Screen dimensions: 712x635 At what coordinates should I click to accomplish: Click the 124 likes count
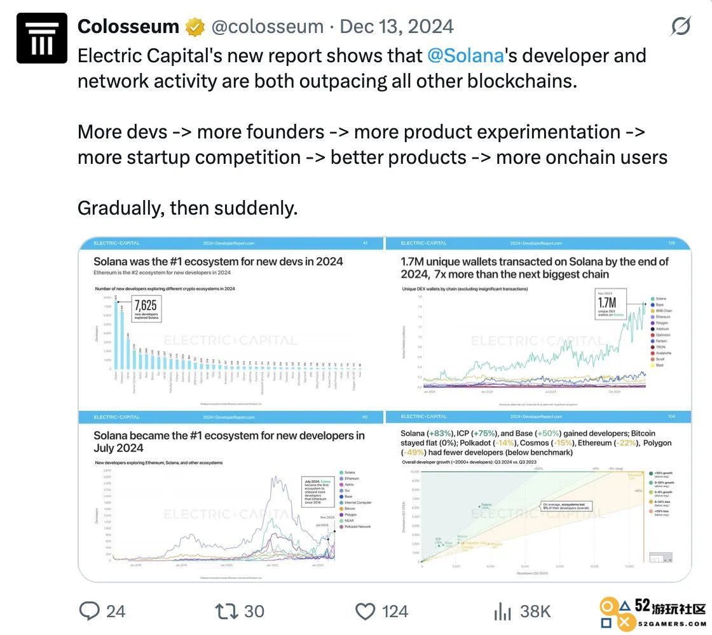(x=395, y=612)
